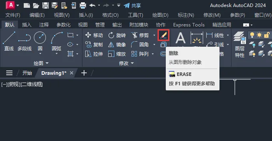Image resolution: width=272 pixels, height=141 pixels.
Task: Click the Redo arrow icon
Action: pyautogui.click(x=106, y=5)
